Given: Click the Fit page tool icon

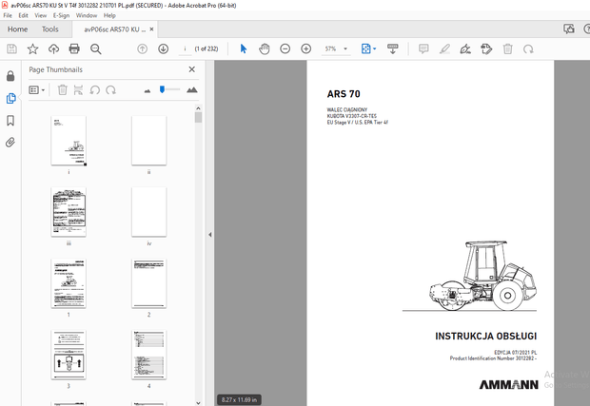Looking at the screenshot, I should 365,48.
